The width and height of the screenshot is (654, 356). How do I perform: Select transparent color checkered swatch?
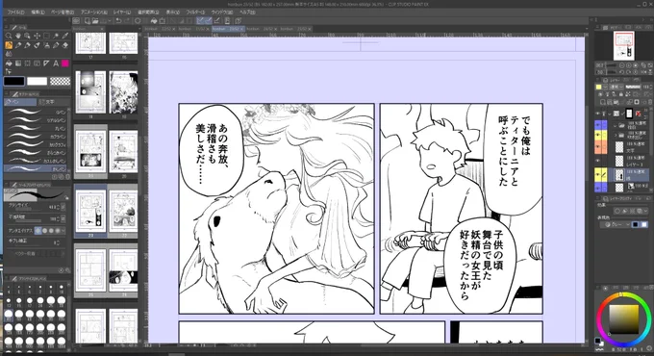click(60, 81)
